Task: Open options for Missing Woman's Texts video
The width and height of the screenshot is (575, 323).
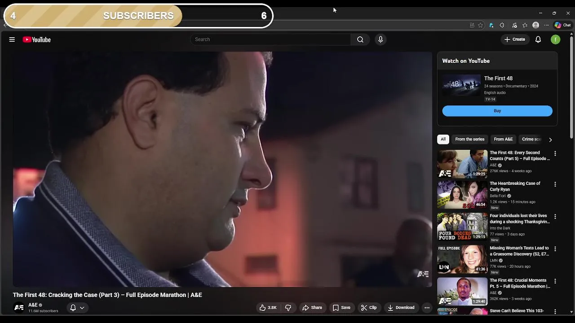Action: (555, 249)
